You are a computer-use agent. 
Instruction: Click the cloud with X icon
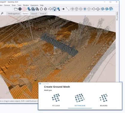(x=50, y=9)
